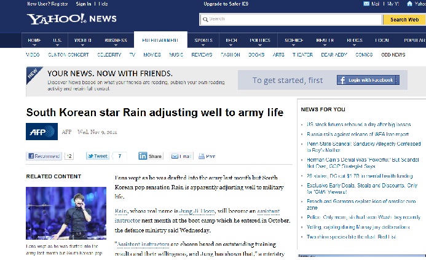
Task: Open the Business dropdown tab
Action: [x=116, y=40]
